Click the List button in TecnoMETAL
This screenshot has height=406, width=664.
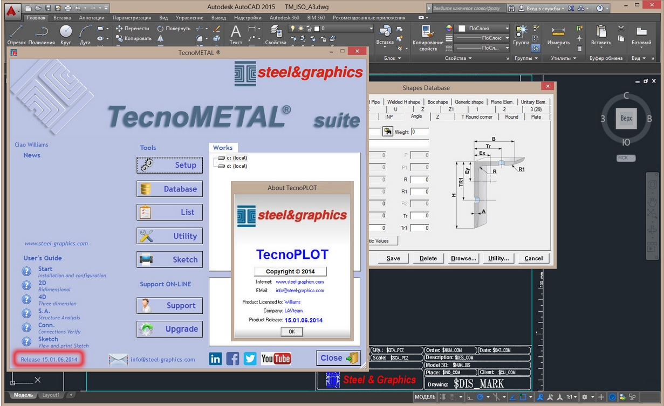(169, 212)
